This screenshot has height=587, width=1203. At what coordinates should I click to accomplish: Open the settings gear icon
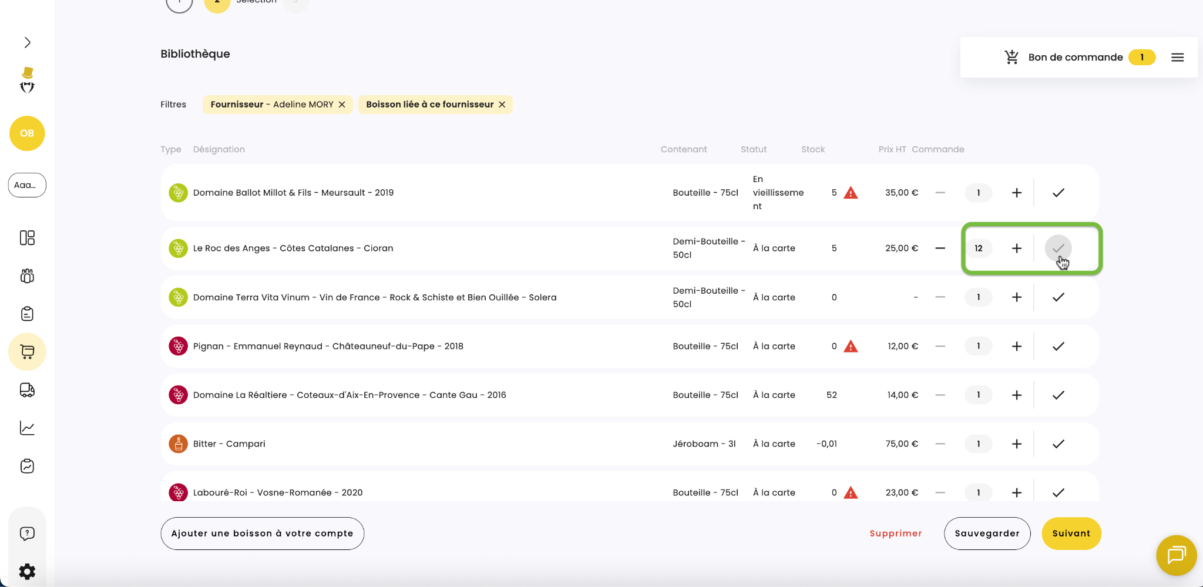(x=27, y=571)
